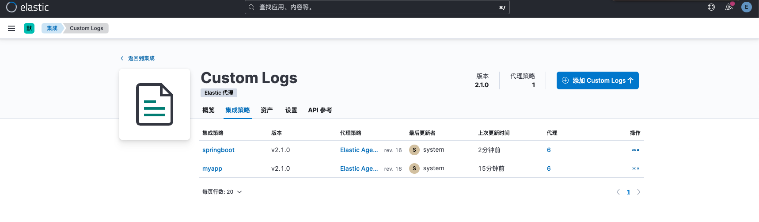Click the 代理策略 count 1 in header
The width and height of the screenshot is (759, 222).
click(x=534, y=85)
